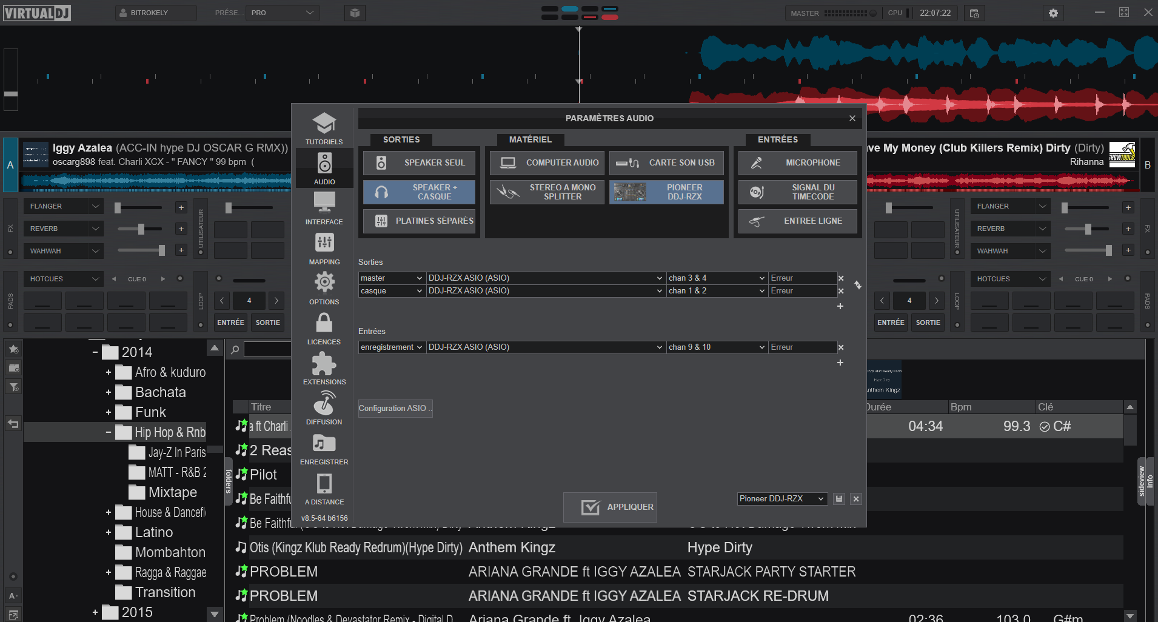This screenshot has width=1158, height=622.
Task: Remove the enregistrement input row
Action: pos(841,347)
